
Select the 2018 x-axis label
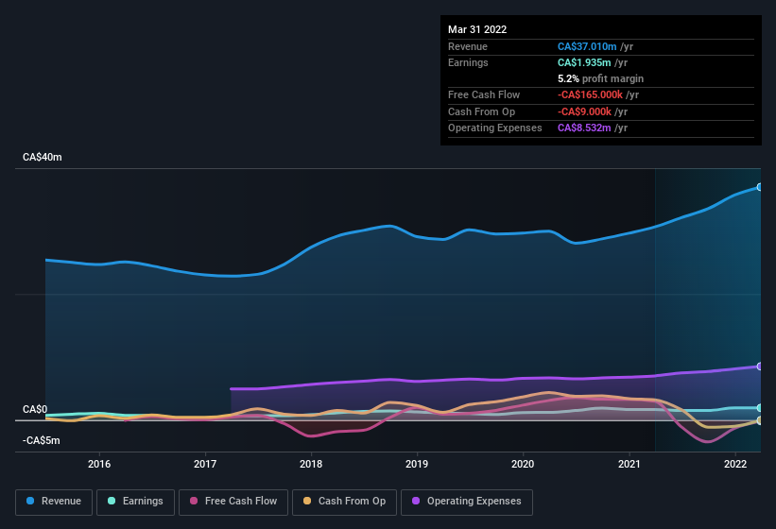pyautogui.click(x=311, y=464)
